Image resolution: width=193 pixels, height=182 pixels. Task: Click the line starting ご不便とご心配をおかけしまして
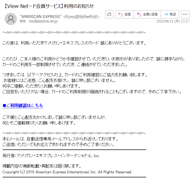point(54,117)
